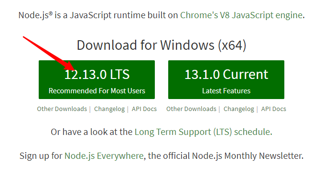Click the "Latest Features" label on Current button
The image size is (324, 189).
[x=226, y=91]
